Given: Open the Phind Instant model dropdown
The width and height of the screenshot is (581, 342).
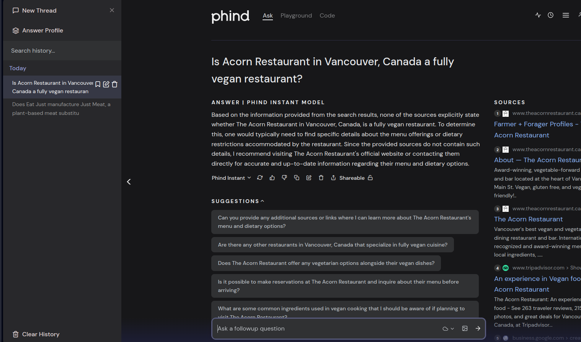Looking at the screenshot, I should [x=231, y=178].
